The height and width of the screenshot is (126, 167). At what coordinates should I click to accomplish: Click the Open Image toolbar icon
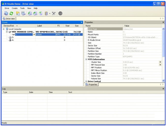click(30, 13)
